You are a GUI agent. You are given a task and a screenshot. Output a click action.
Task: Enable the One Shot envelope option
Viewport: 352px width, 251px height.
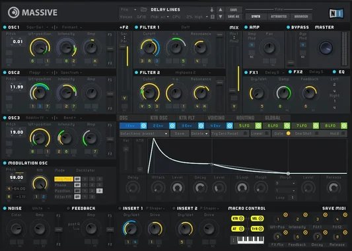(317, 133)
